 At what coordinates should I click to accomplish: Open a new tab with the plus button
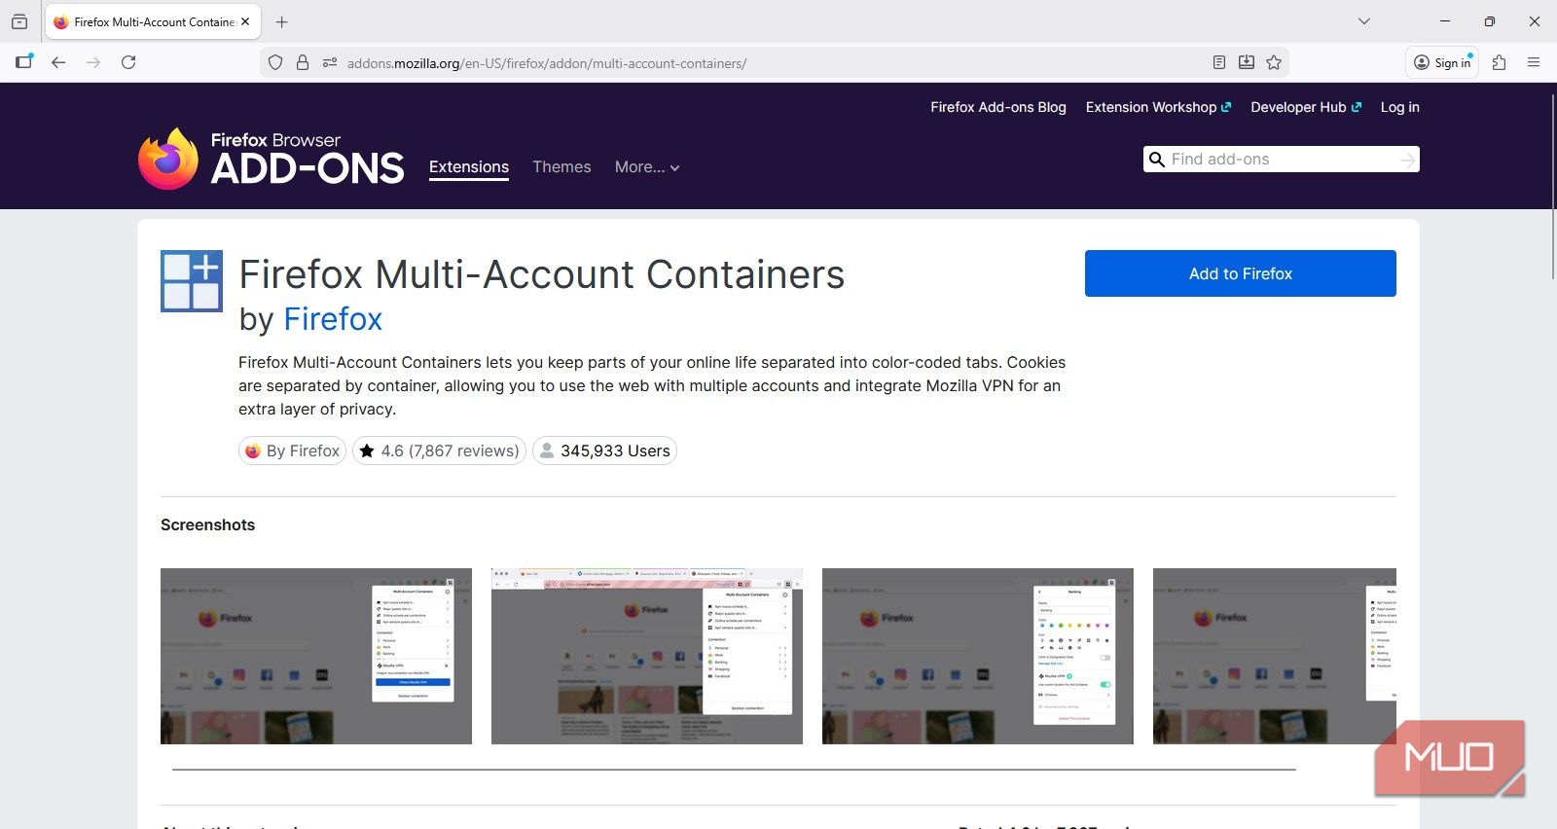(282, 21)
